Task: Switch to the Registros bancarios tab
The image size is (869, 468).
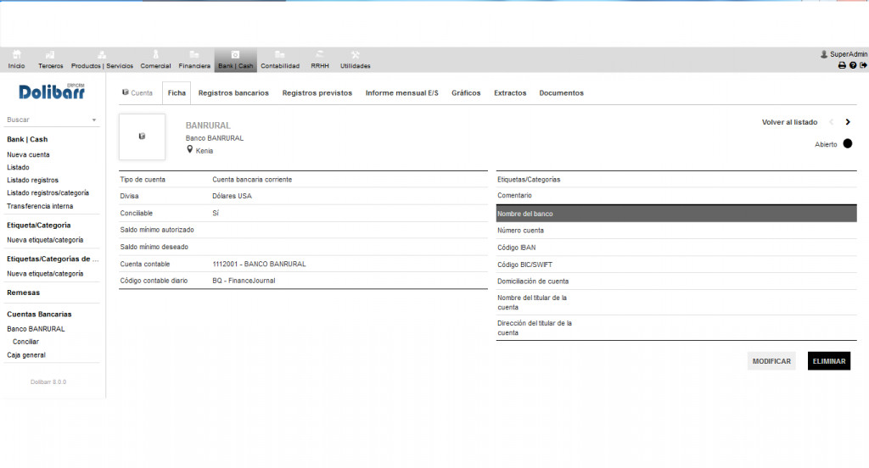Action: (233, 93)
